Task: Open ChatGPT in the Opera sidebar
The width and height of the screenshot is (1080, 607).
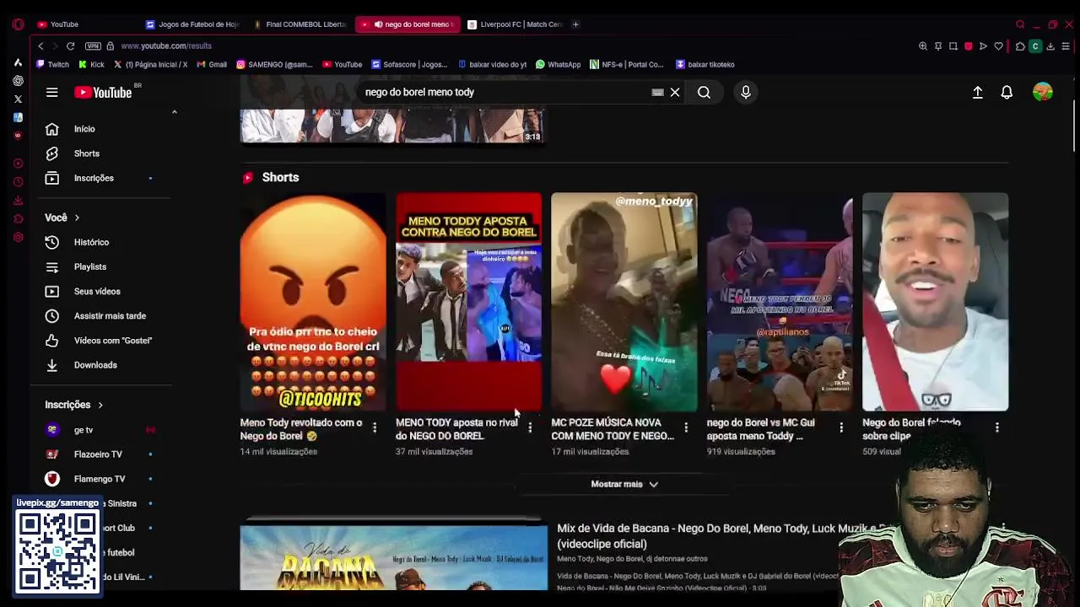Action: coord(18,81)
